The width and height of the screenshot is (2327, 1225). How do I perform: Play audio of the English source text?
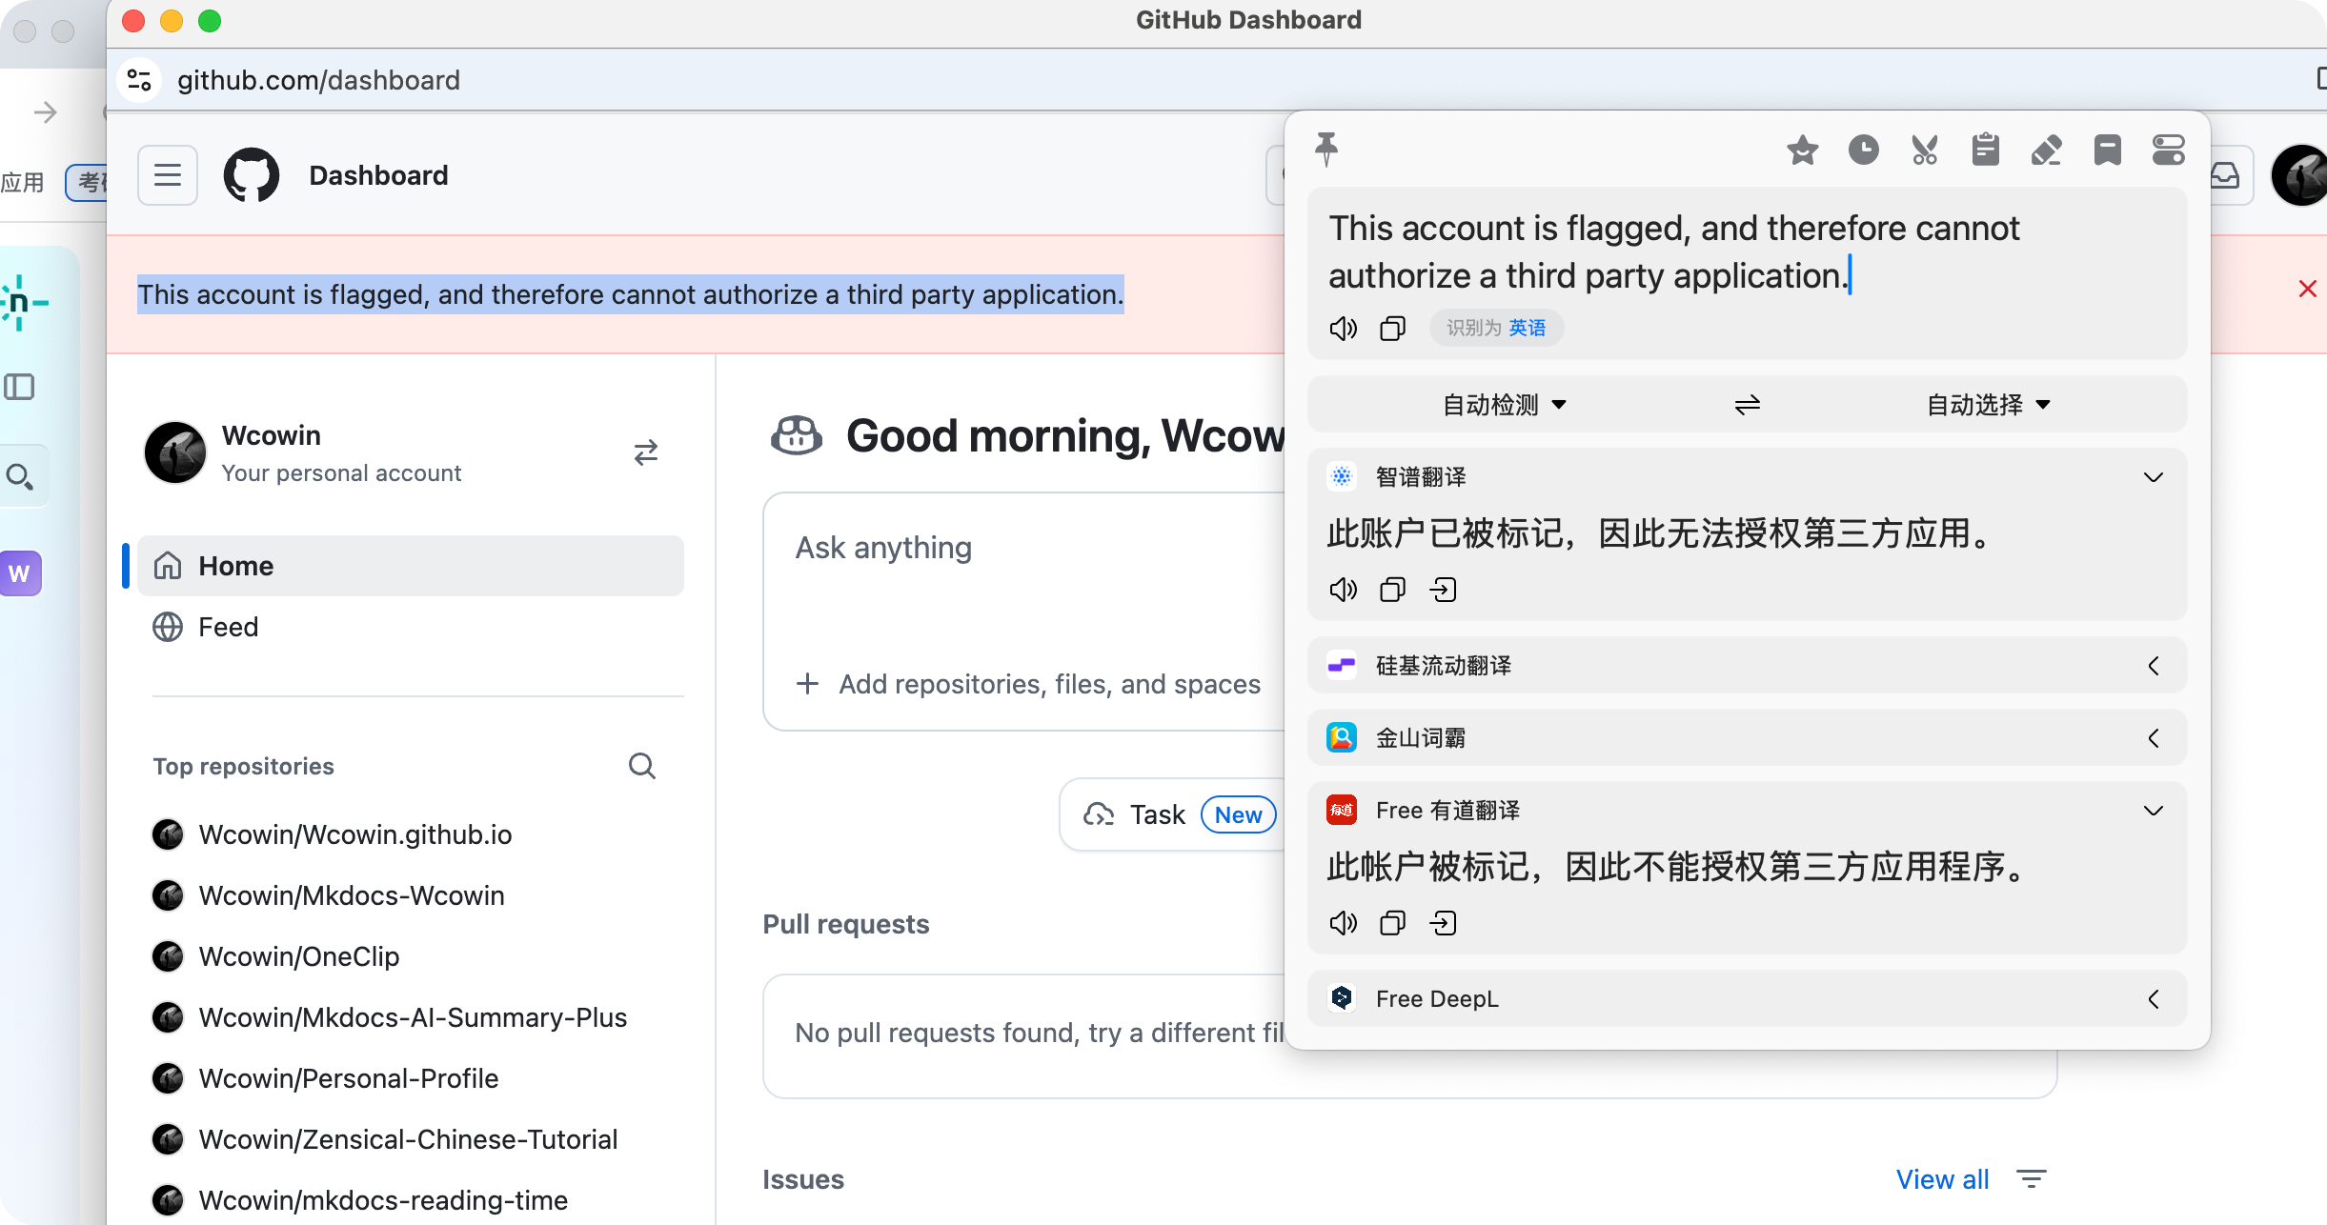[x=1343, y=329]
